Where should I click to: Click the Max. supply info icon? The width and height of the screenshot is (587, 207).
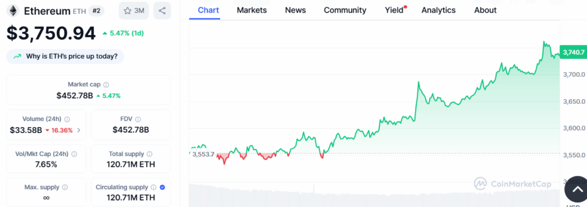coord(65,187)
